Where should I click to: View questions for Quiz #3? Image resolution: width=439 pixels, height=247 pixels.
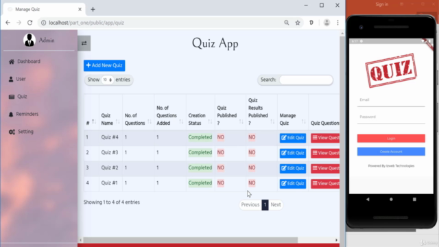325,153
